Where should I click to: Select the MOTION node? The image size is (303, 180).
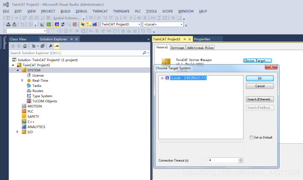[x=35, y=106]
